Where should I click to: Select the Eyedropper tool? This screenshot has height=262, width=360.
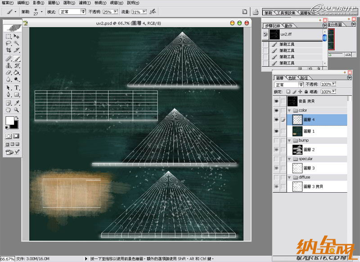(x=17, y=102)
